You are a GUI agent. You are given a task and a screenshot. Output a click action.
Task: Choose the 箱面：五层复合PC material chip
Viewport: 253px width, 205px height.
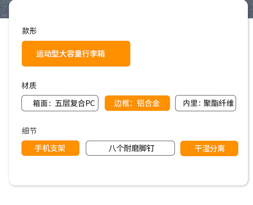60,103
